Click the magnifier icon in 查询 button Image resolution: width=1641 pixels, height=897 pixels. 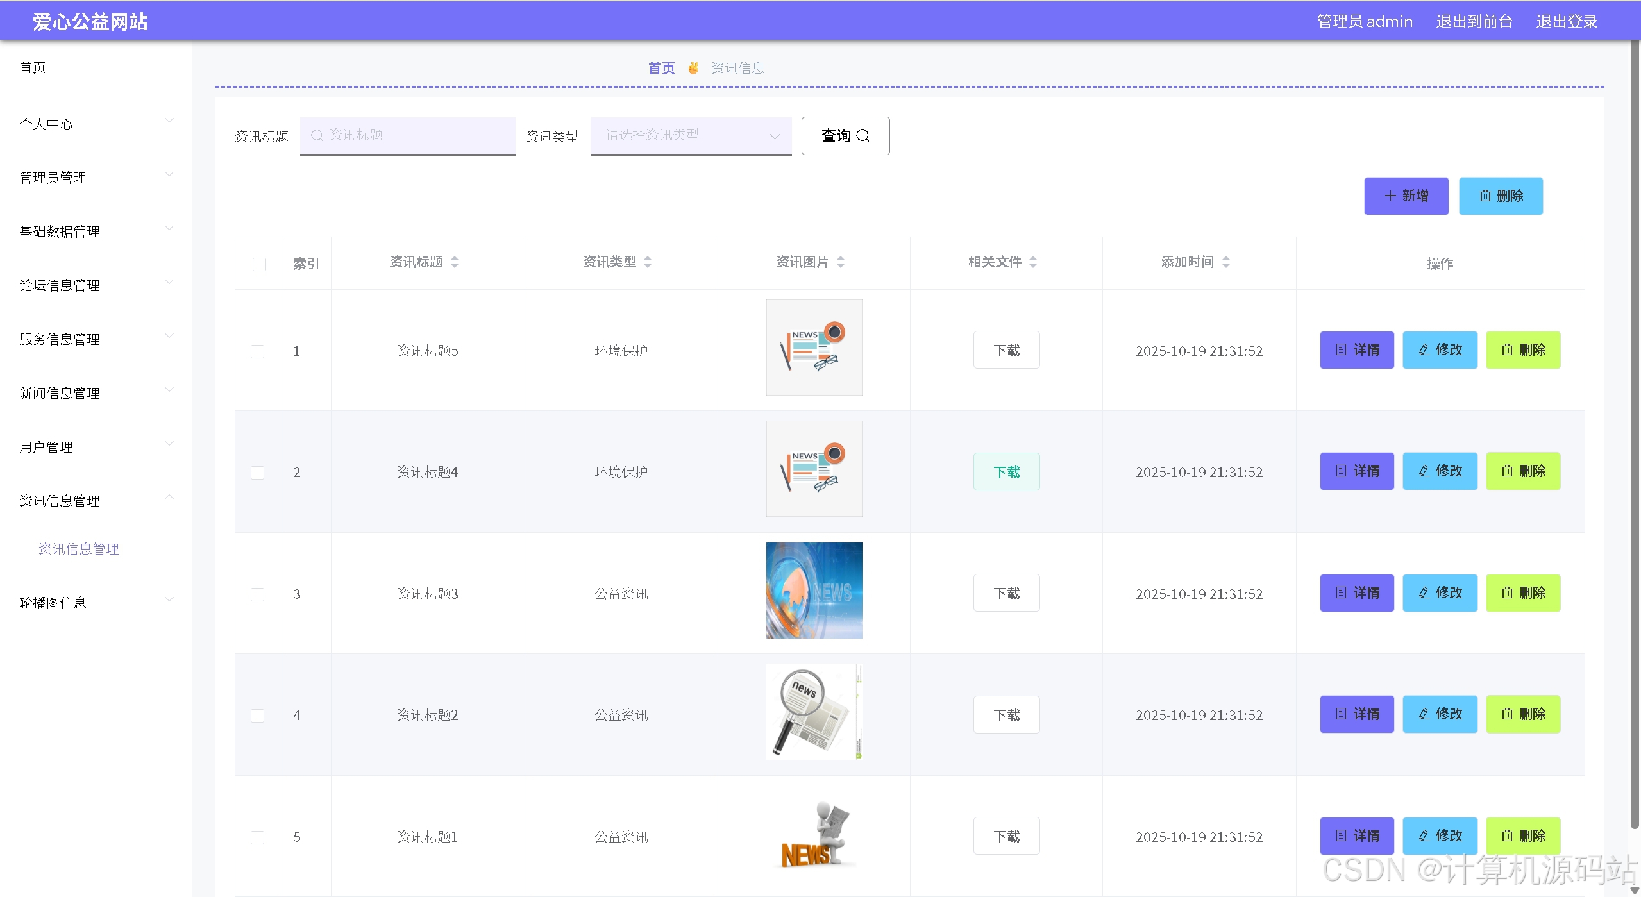pyautogui.click(x=863, y=136)
